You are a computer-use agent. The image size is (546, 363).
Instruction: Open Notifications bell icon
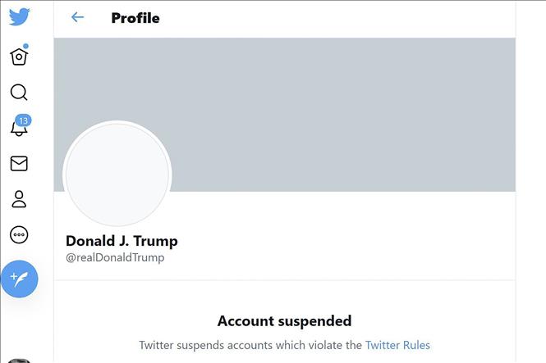(x=18, y=129)
